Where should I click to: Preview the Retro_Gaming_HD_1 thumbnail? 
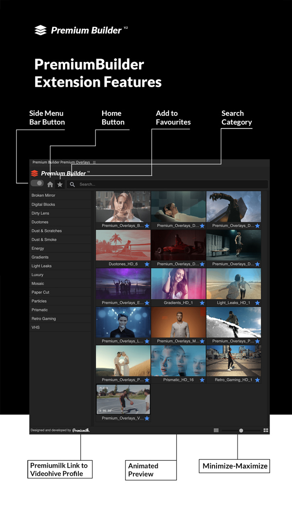pyautogui.click(x=234, y=361)
